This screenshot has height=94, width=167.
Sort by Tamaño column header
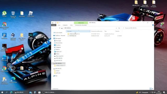(x=117, y=31)
